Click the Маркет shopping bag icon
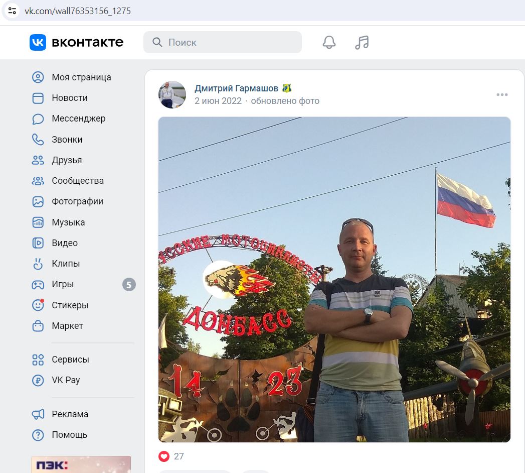Viewport: 525px width, 473px height. 38,326
